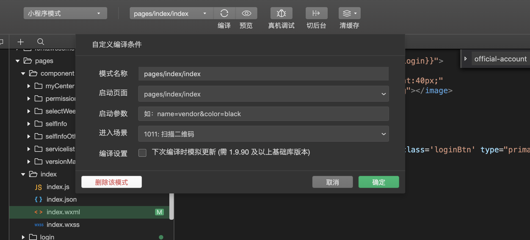
Task: Click the plus icon to add file
Action: [21, 42]
